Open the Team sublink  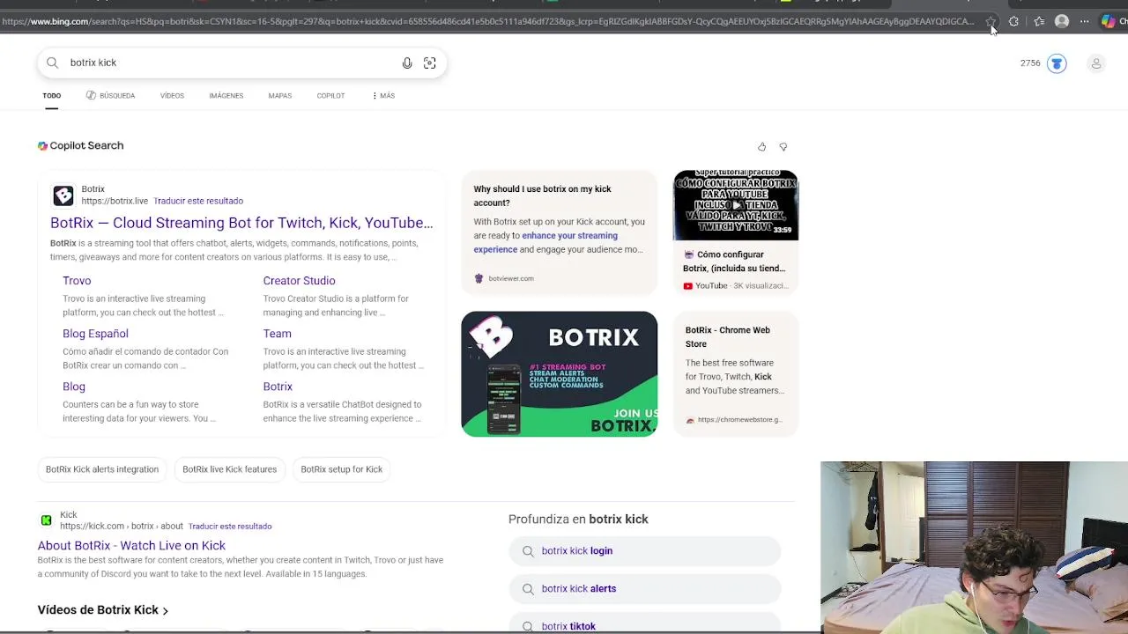277,334
